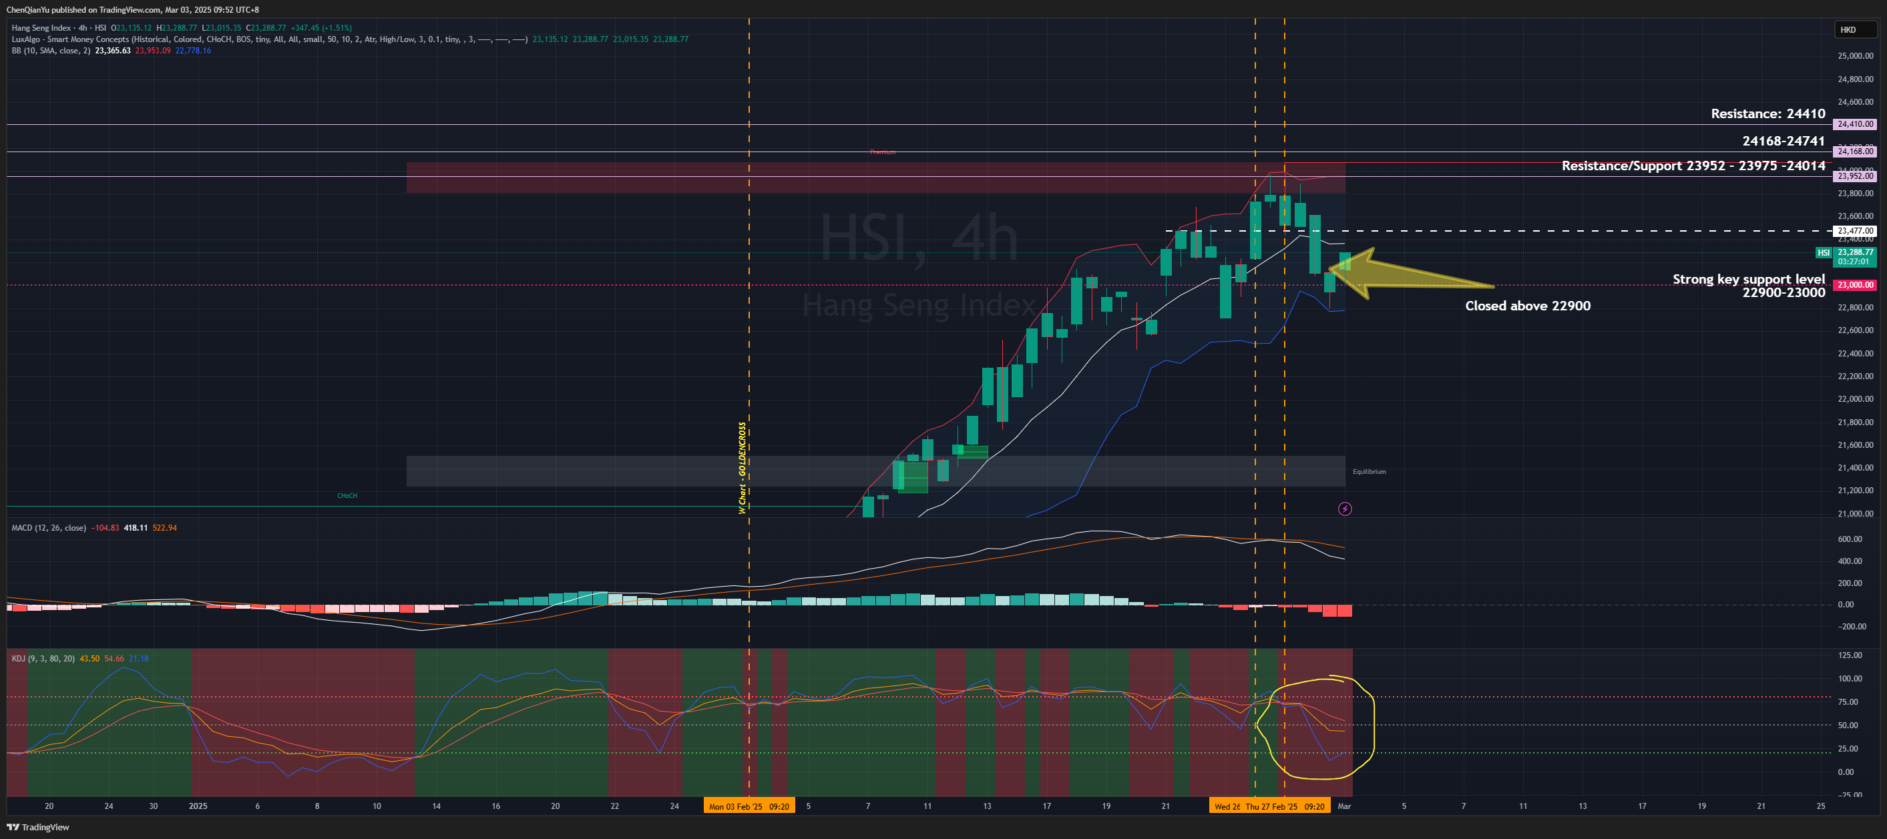Select the 24,168.00 price axis label
1887x839 pixels.
(1855, 152)
